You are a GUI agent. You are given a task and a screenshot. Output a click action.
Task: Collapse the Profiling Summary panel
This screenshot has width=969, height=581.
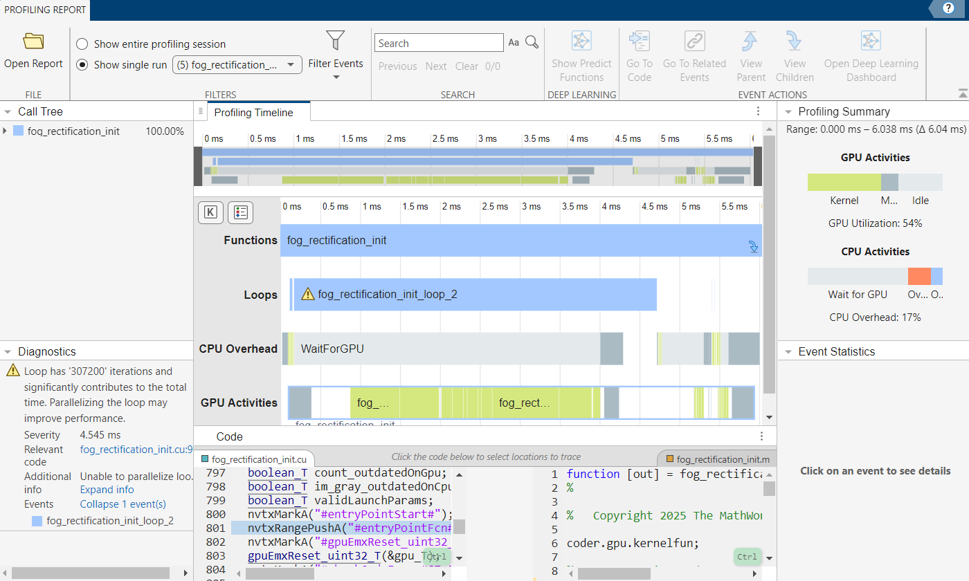(x=787, y=112)
